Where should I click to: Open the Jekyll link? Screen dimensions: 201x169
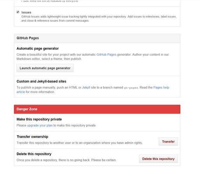point(86,87)
